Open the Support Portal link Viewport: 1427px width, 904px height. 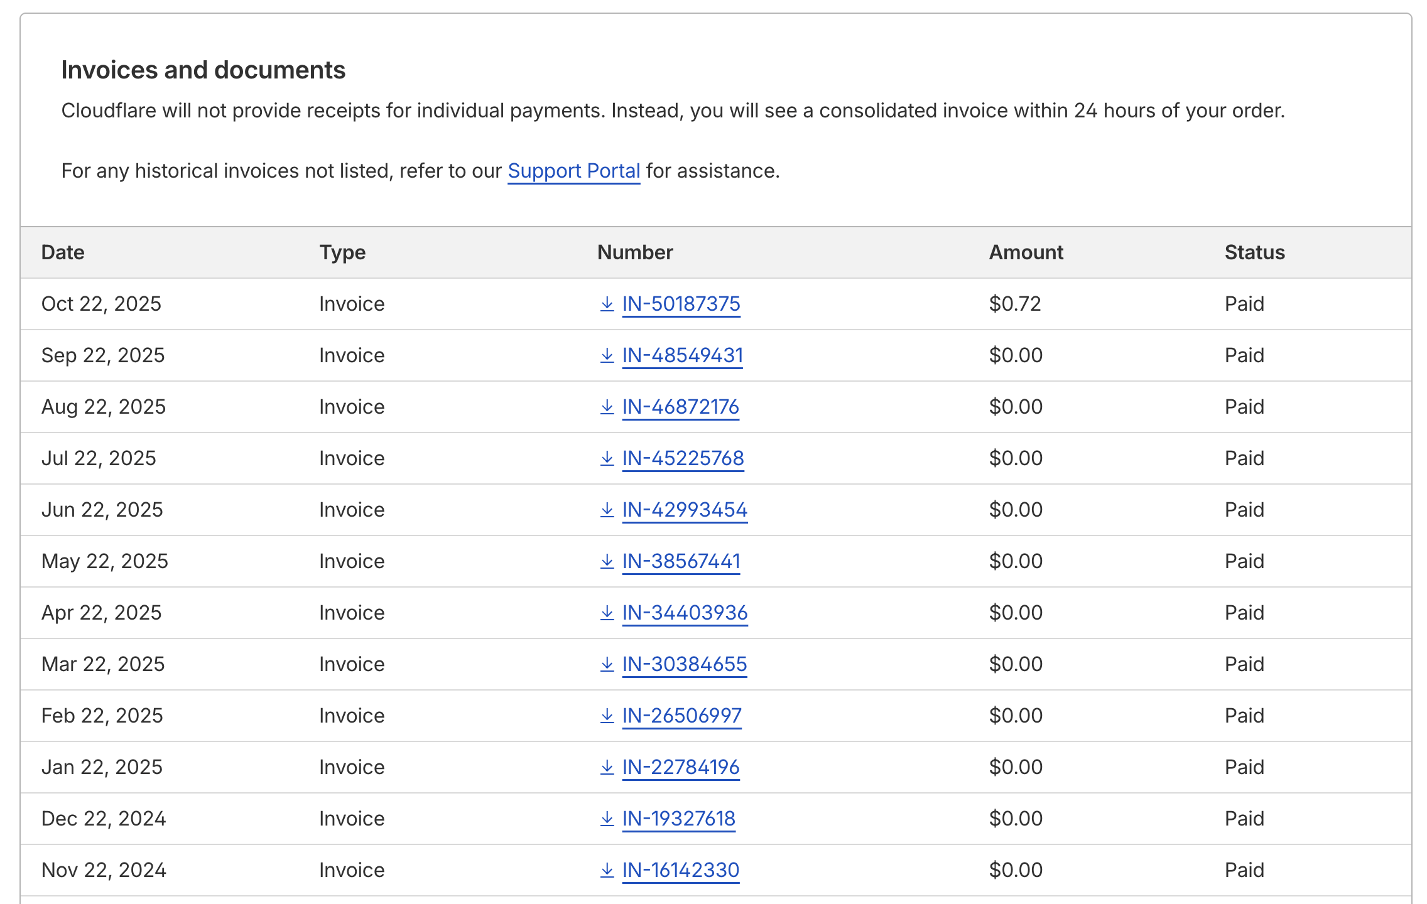pyautogui.click(x=573, y=171)
